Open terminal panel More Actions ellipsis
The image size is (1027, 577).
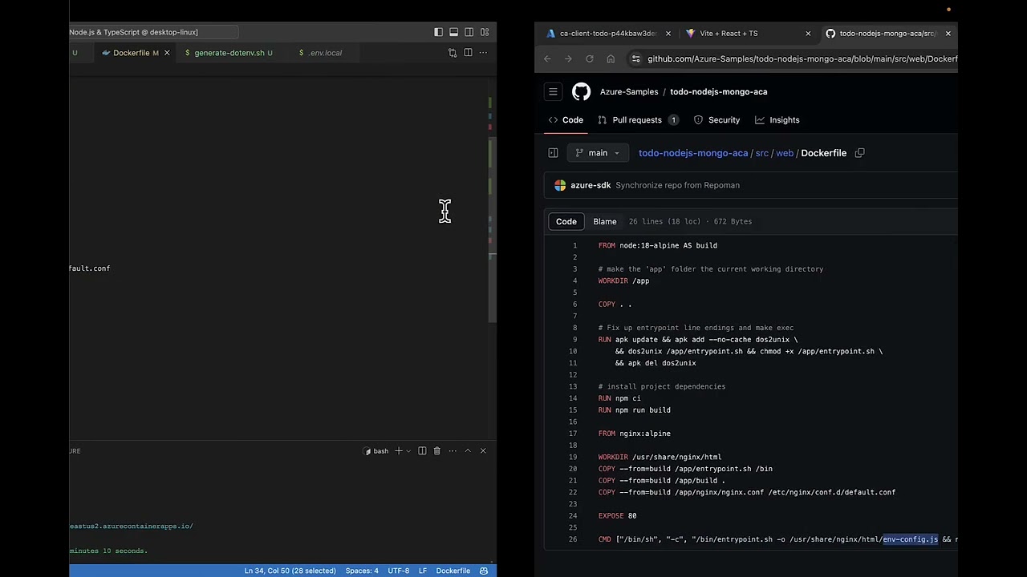453,451
